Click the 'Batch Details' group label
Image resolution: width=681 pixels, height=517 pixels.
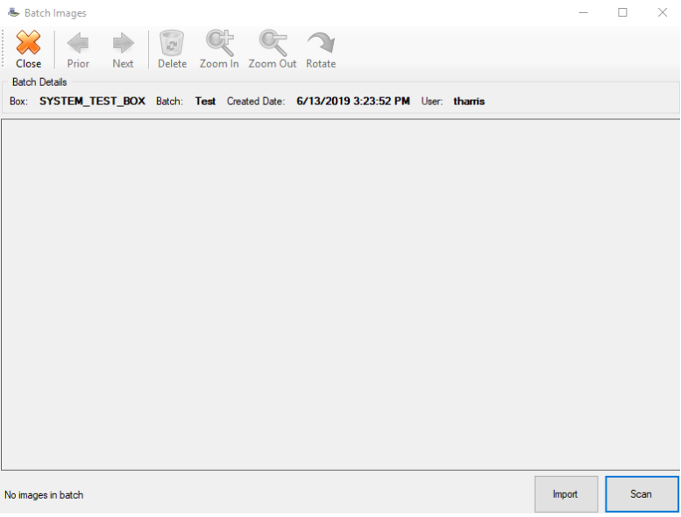click(x=39, y=82)
